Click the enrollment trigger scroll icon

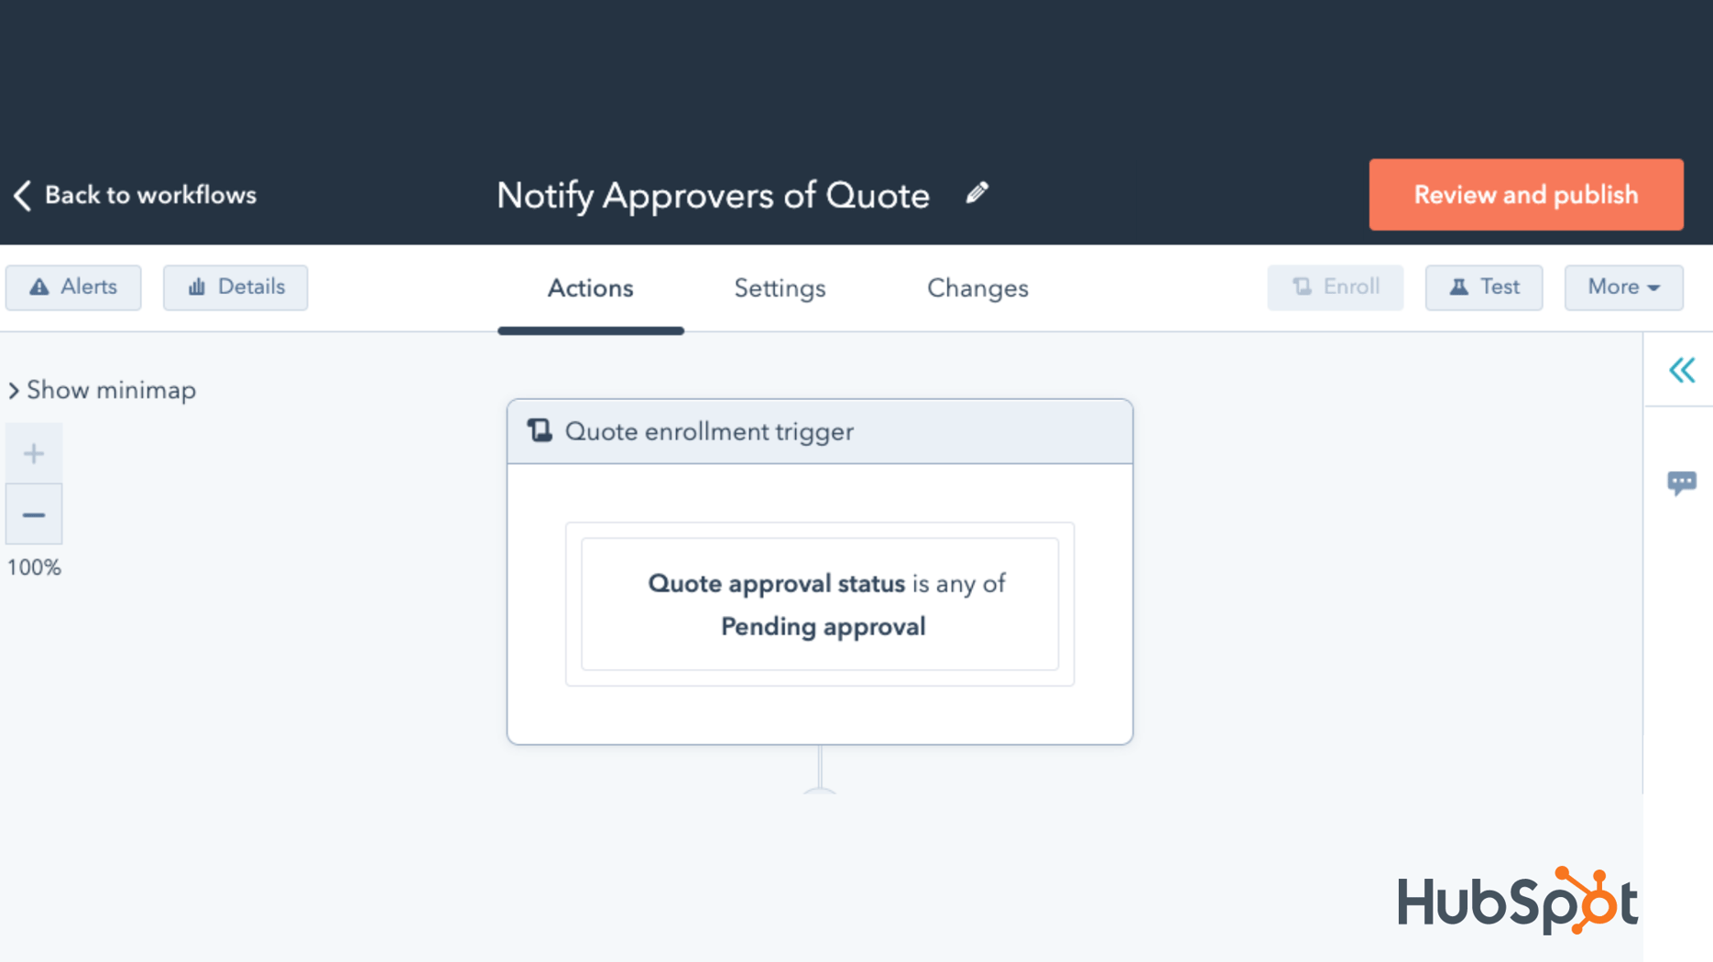pyautogui.click(x=540, y=430)
